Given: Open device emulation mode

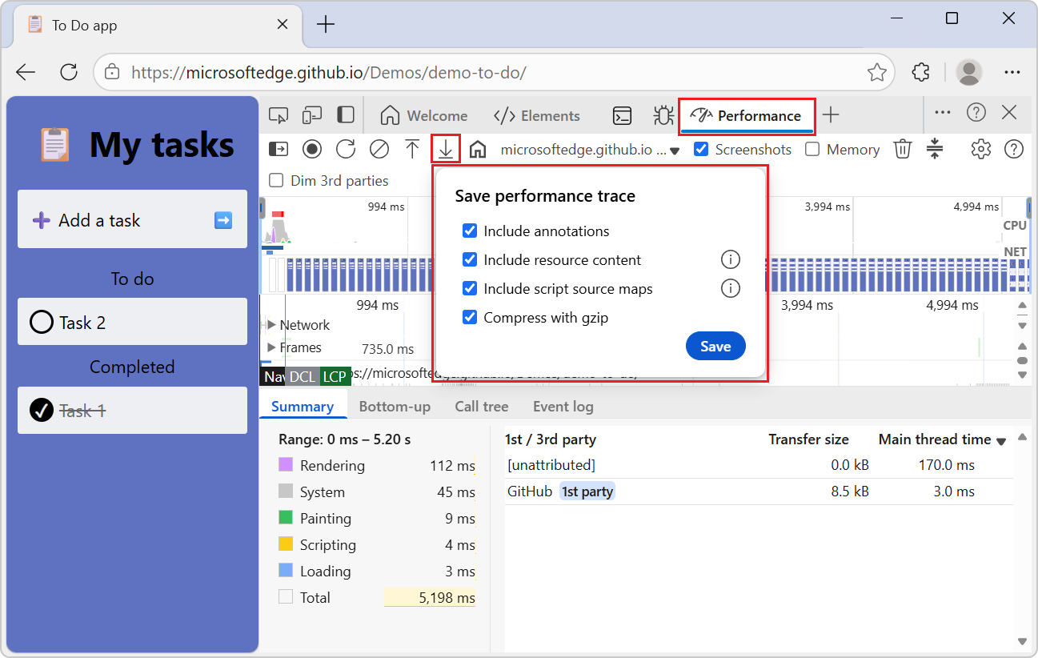Looking at the screenshot, I should [312, 114].
